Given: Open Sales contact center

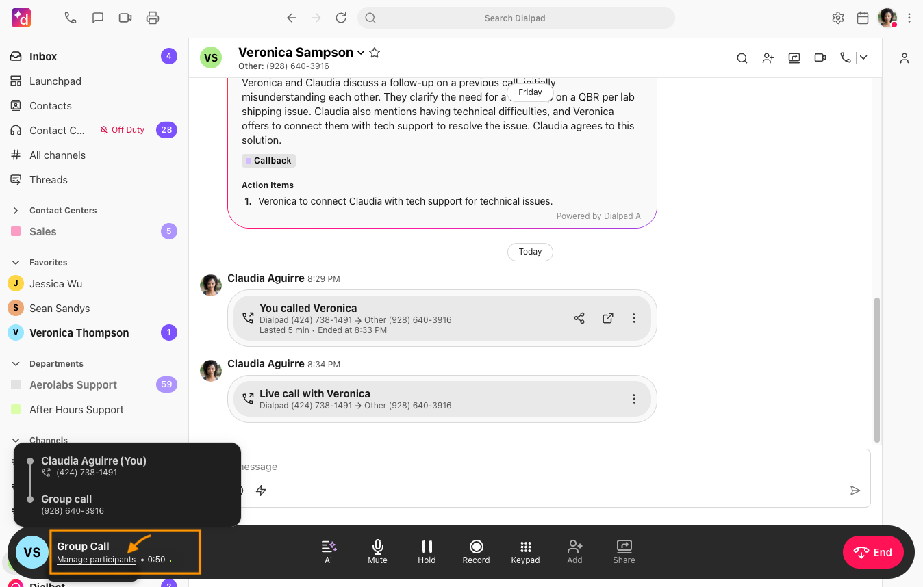Looking at the screenshot, I should [x=94, y=231].
